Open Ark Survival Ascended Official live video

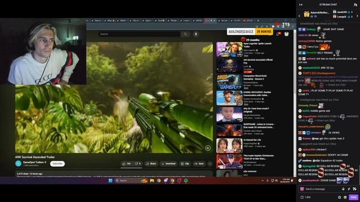pyautogui.click(x=229, y=66)
